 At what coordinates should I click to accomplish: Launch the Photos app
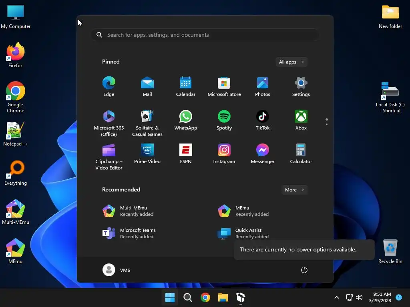[x=263, y=87]
